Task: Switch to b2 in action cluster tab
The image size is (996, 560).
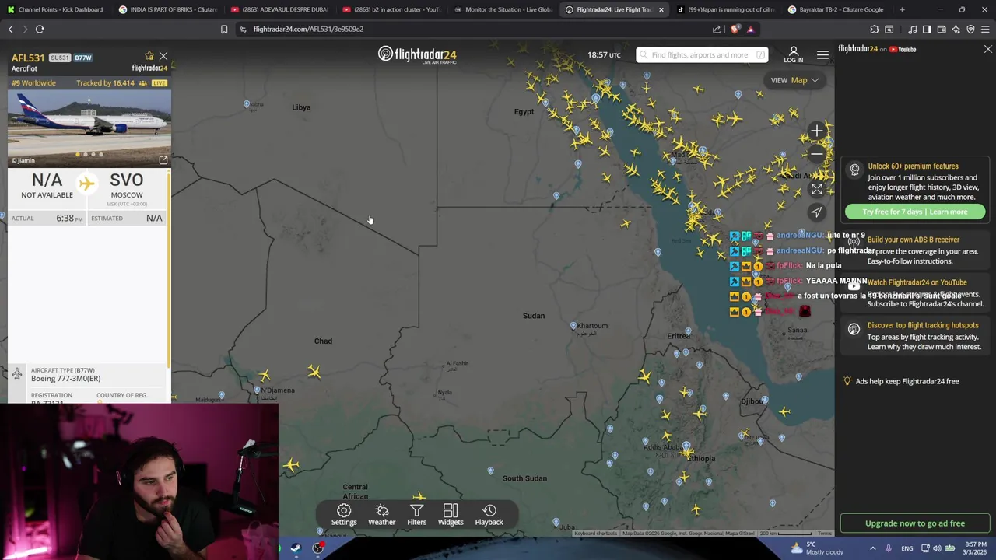Action: pos(391,9)
